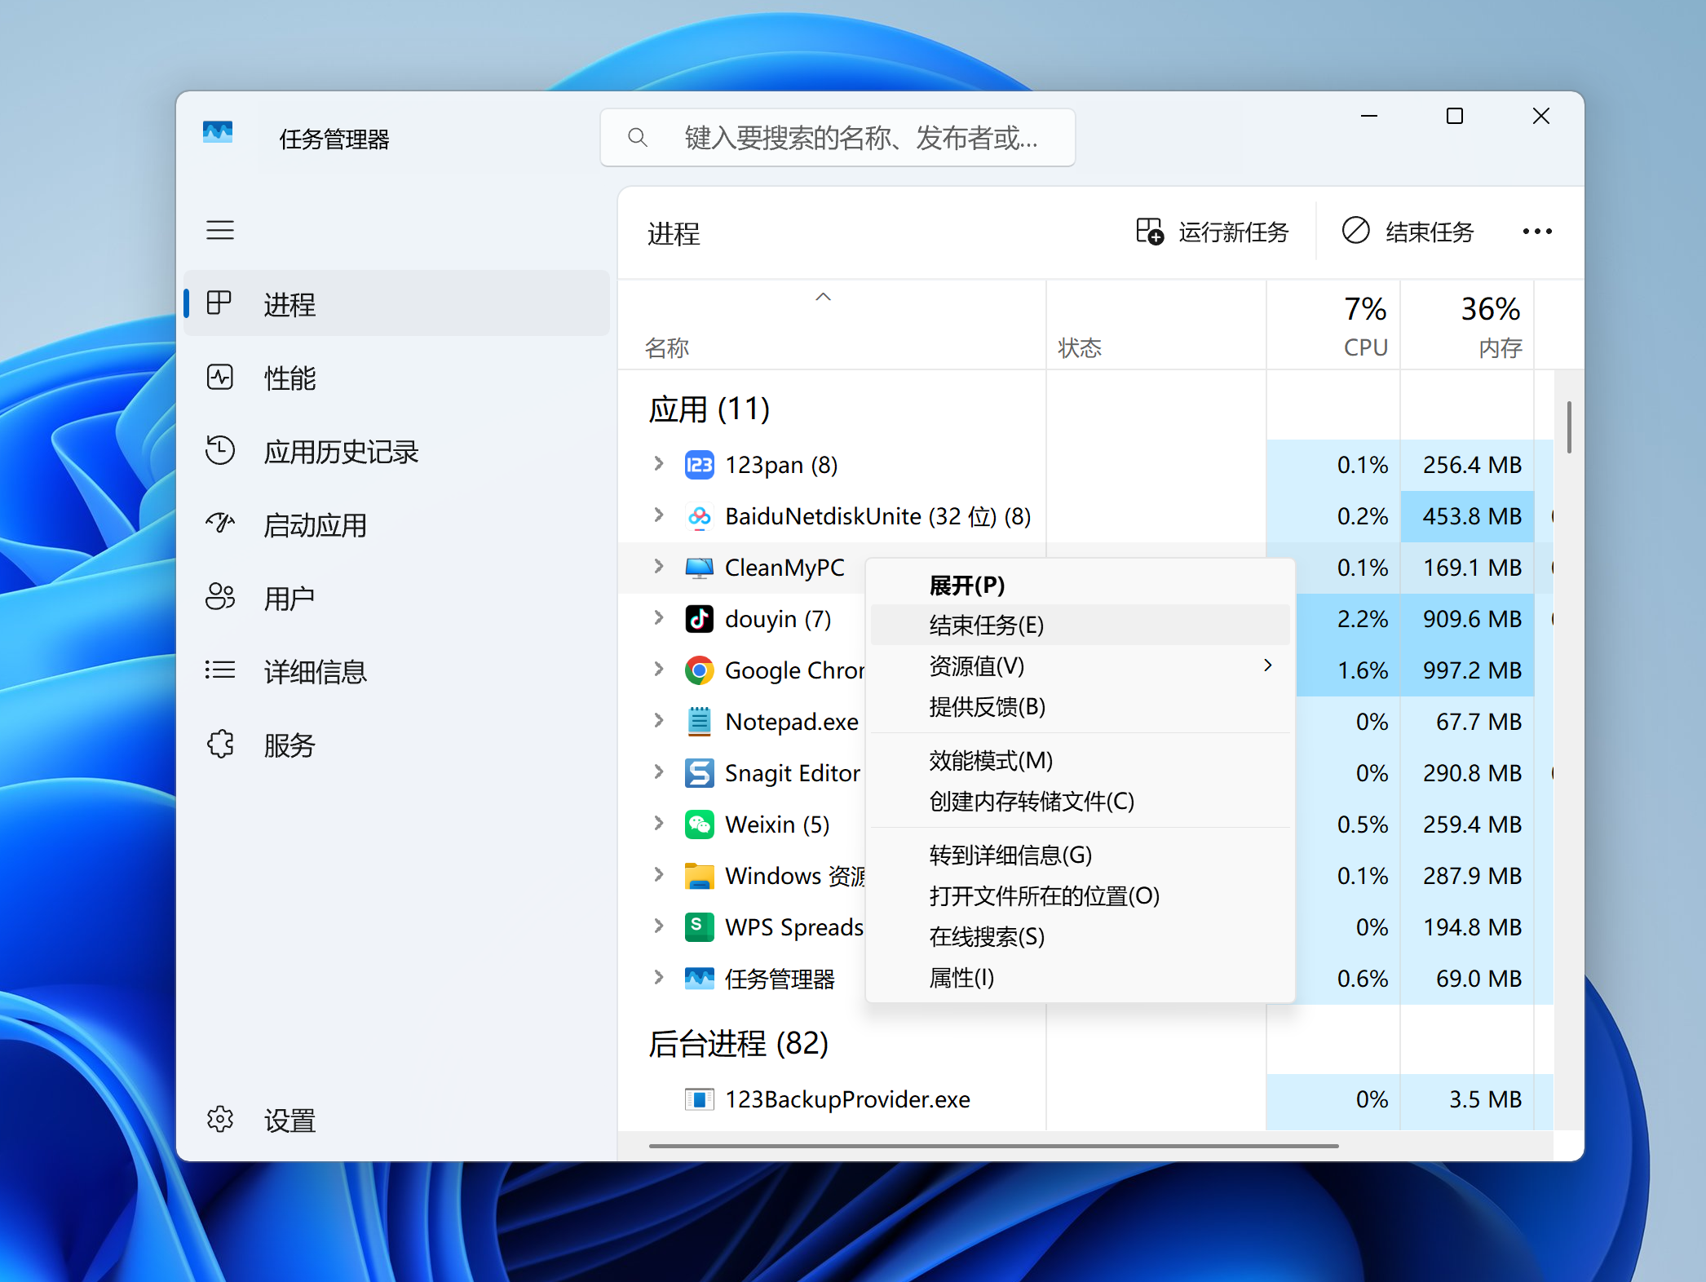Viewport: 1706px width, 1282px height.
Task: Expand the 123pan process group
Action: [x=659, y=464]
